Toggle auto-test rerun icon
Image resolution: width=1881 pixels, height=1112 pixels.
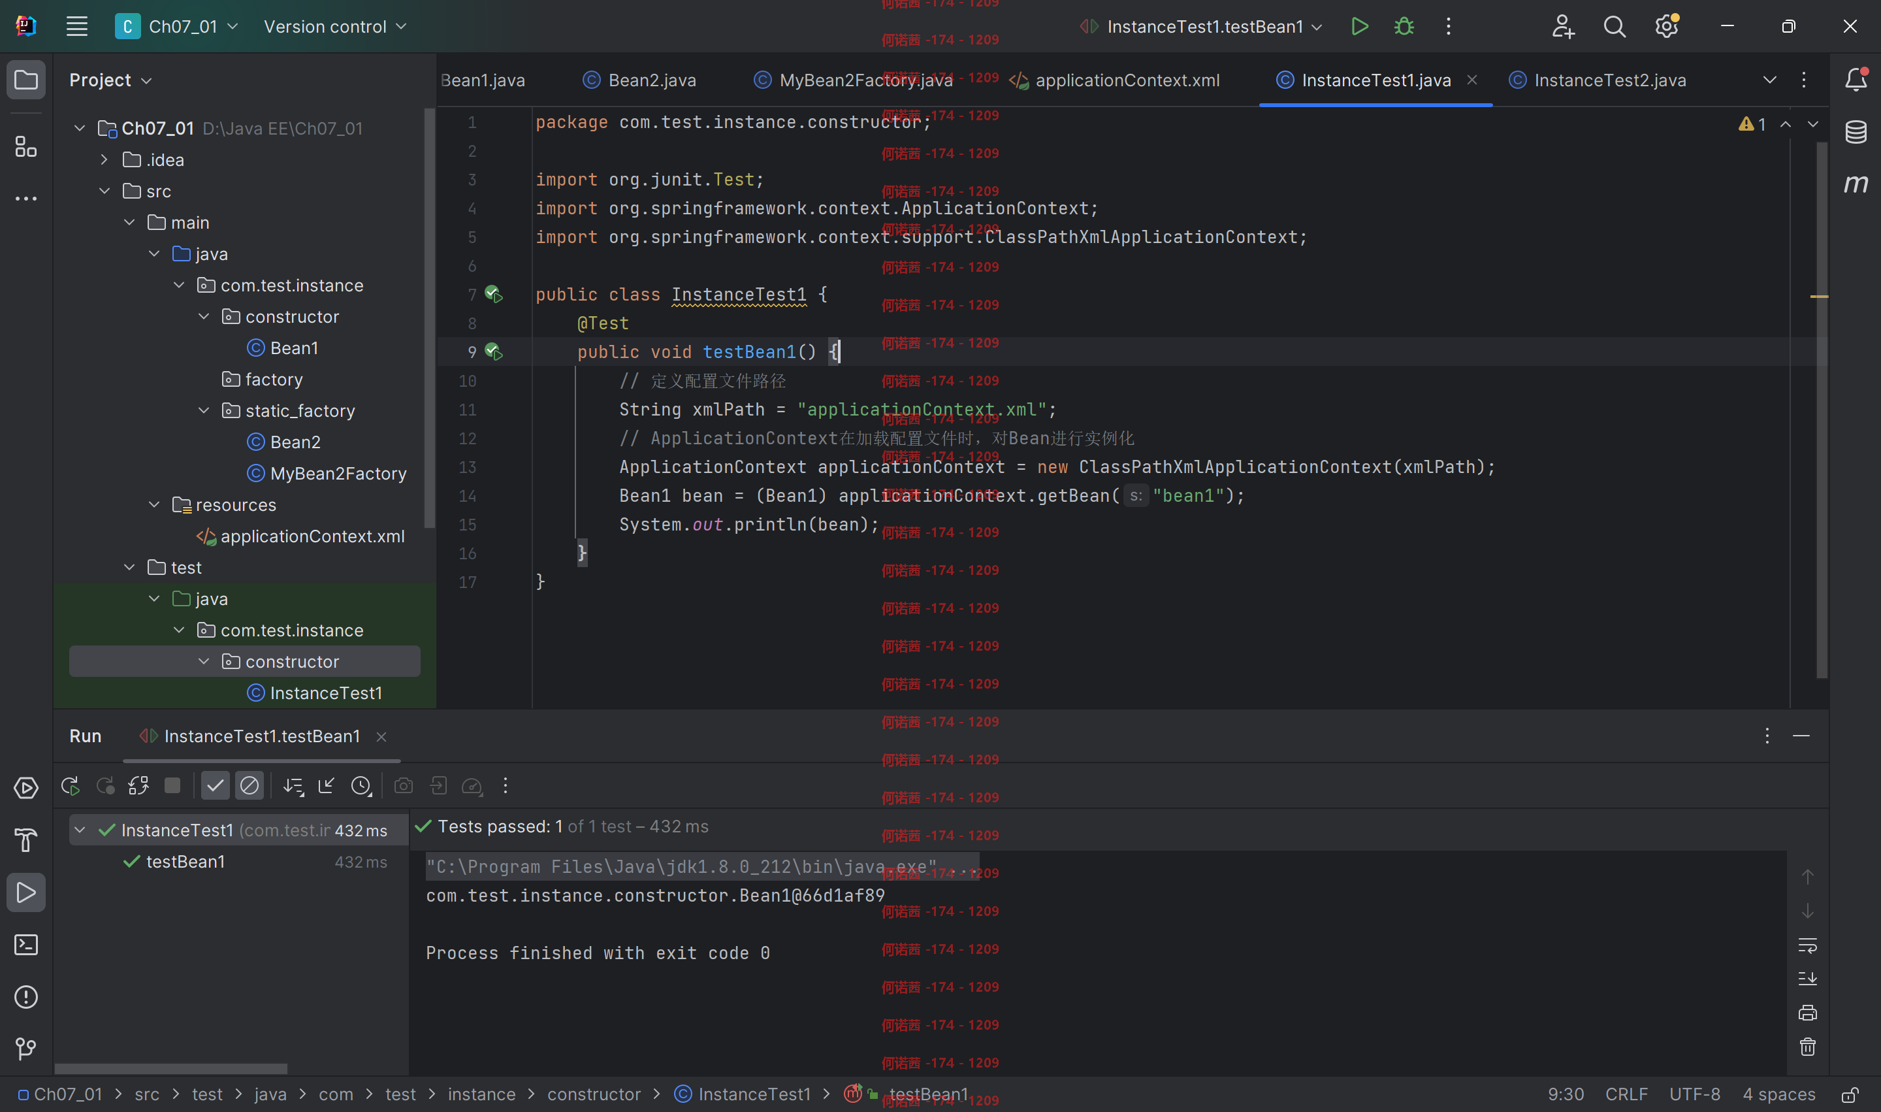[x=138, y=785]
